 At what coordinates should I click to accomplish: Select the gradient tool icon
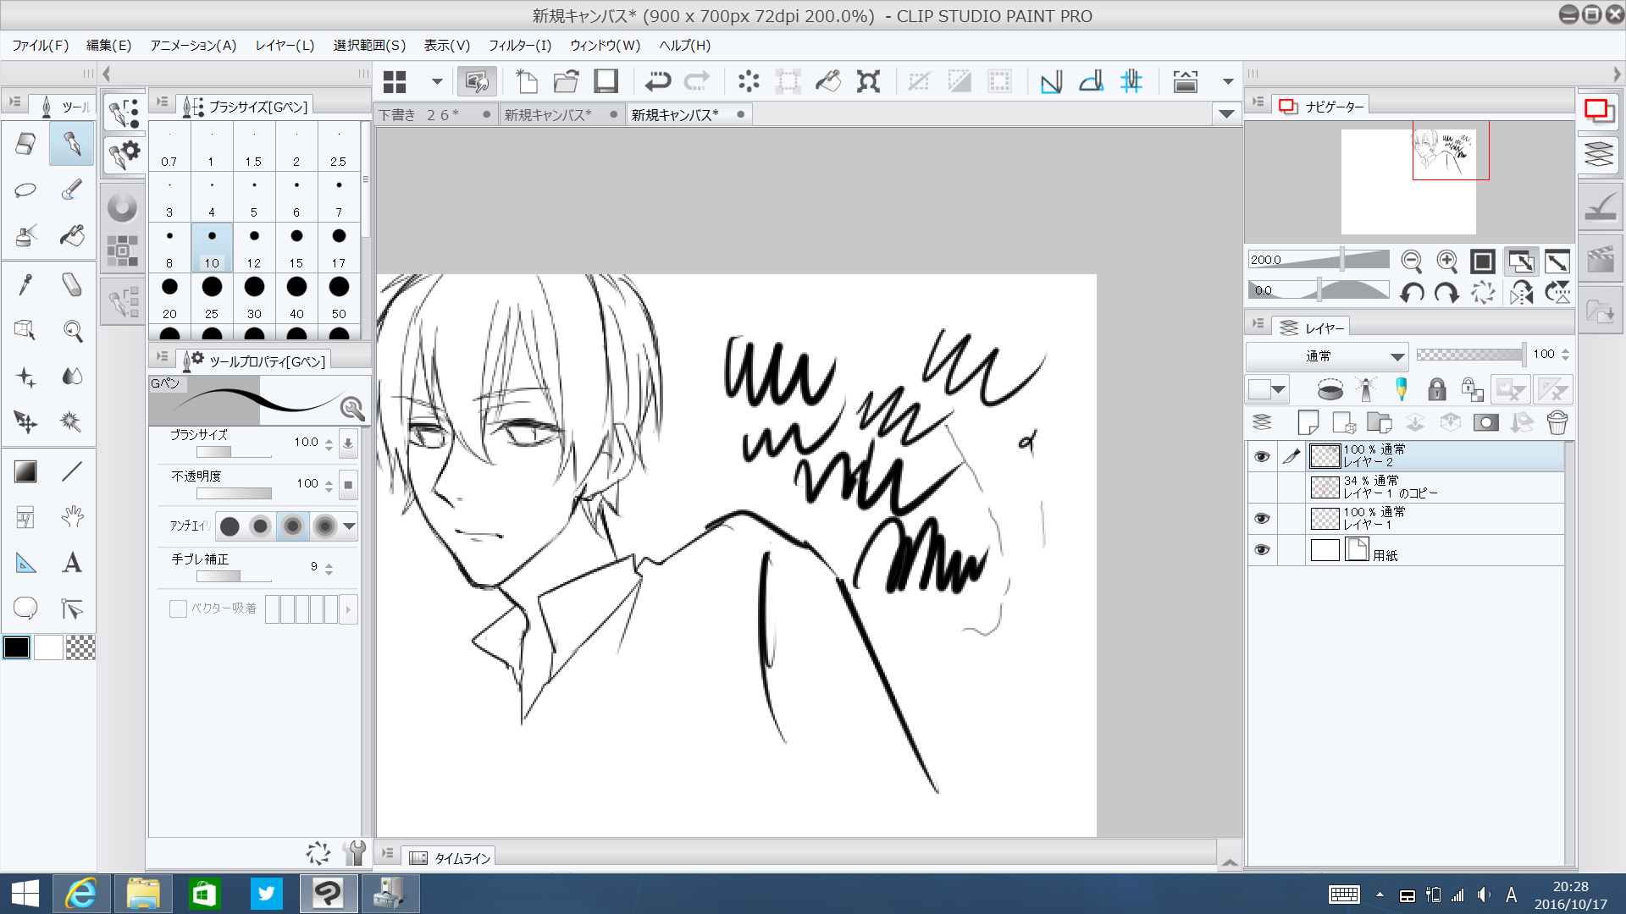click(x=25, y=471)
